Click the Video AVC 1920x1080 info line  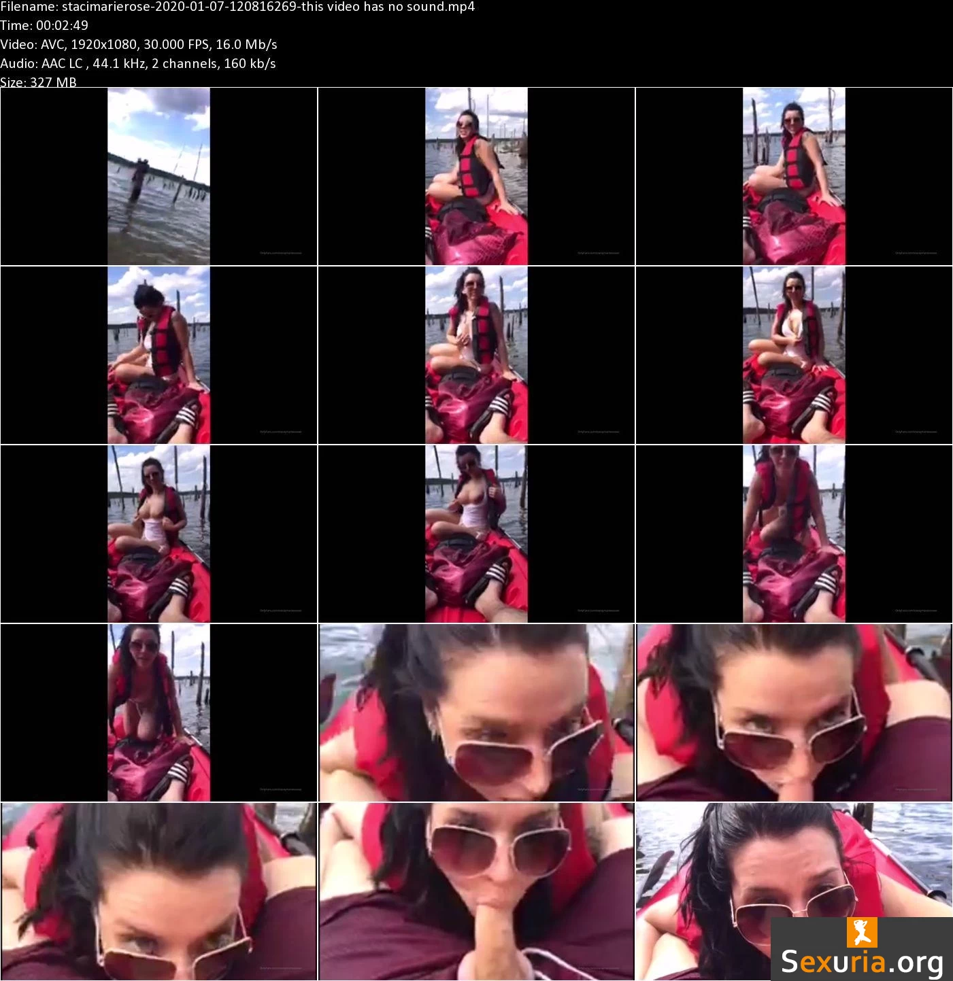point(139,44)
